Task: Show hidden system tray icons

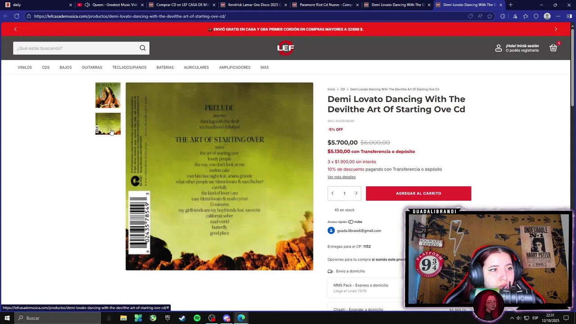Action: 512,318
